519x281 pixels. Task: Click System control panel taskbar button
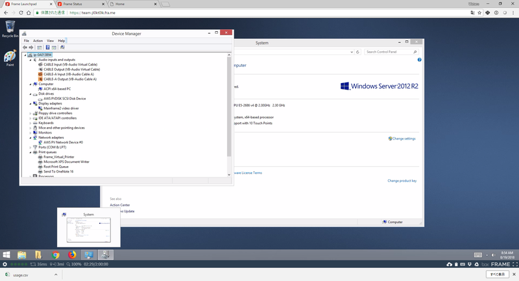pyautogui.click(x=88, y=255)
